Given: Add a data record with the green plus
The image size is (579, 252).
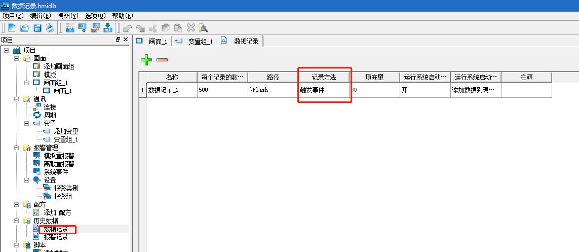Looking at the screenshot, I should [x=146, y=59].
